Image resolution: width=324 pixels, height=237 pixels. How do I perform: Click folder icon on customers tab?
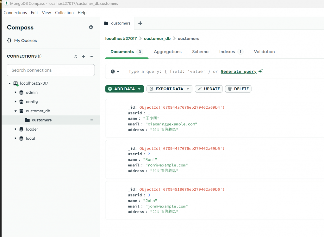pos(106,23)
